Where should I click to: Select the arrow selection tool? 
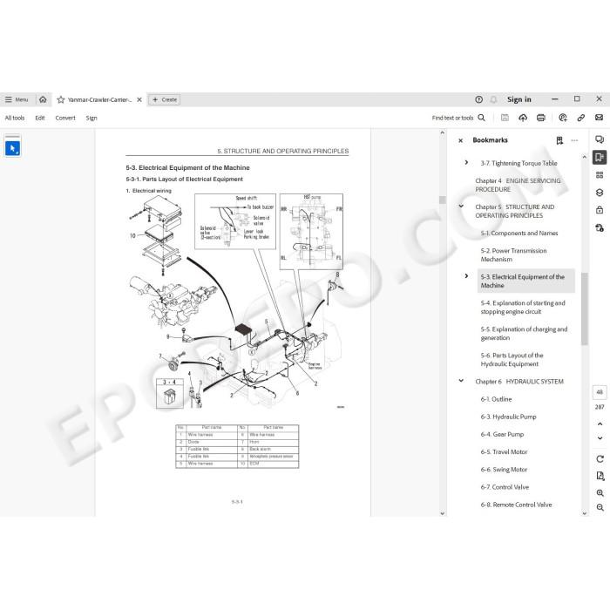coord(12,148)
